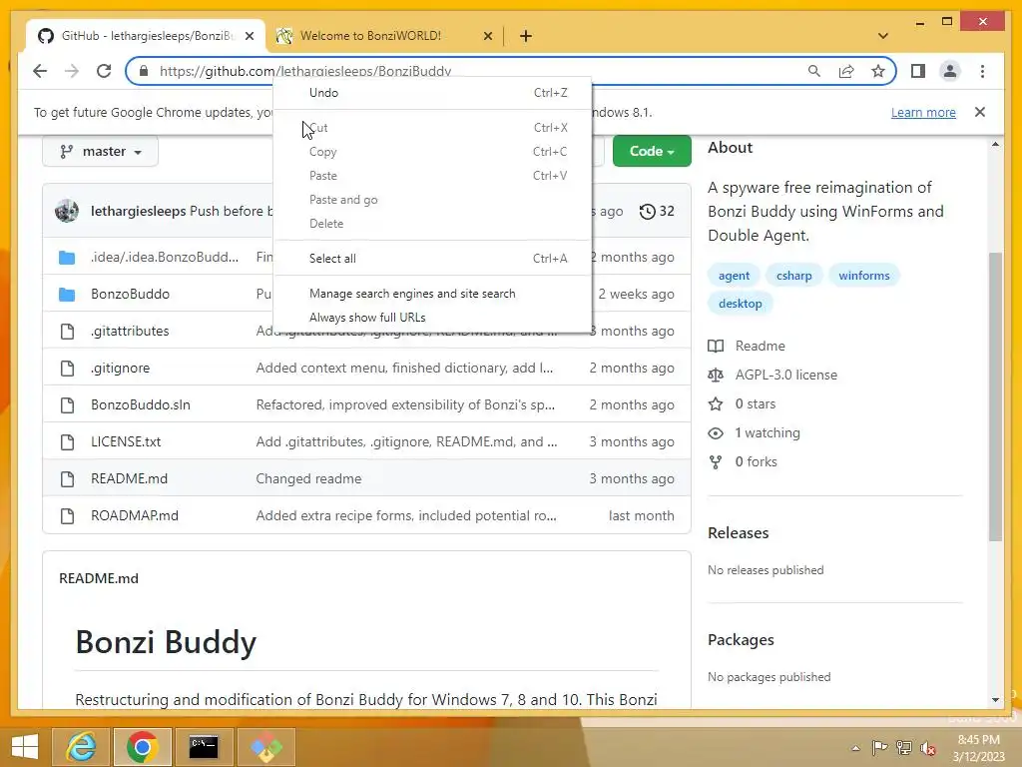Share this page using the share icon
Viewport: 1022px width, 767px height.
[x=846, y=71]
